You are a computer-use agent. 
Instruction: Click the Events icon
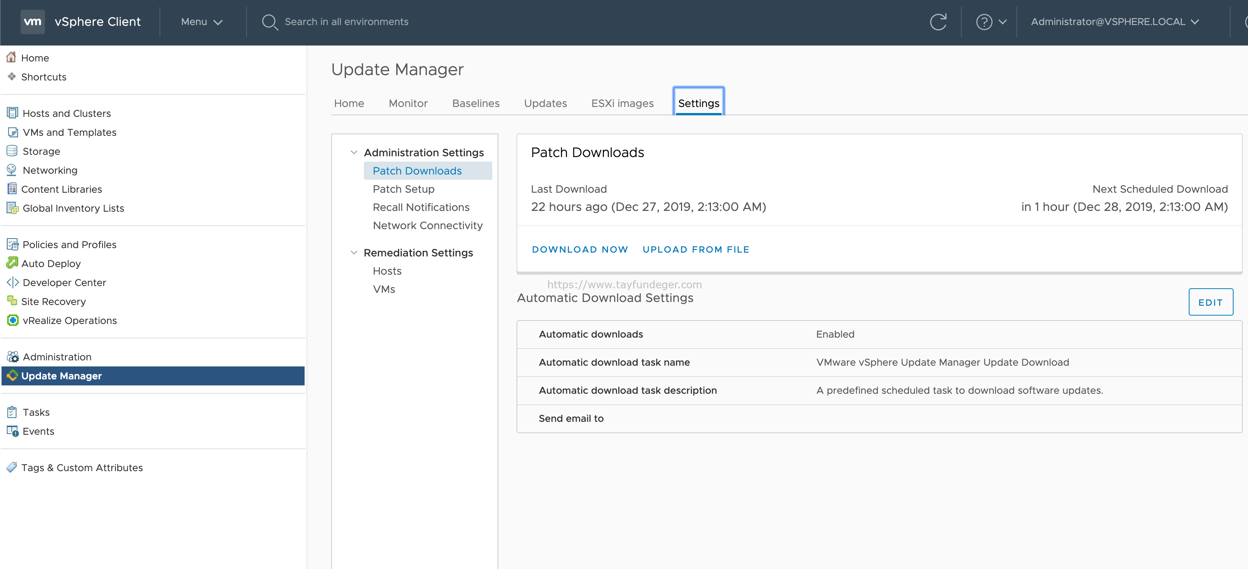(13, 431)
